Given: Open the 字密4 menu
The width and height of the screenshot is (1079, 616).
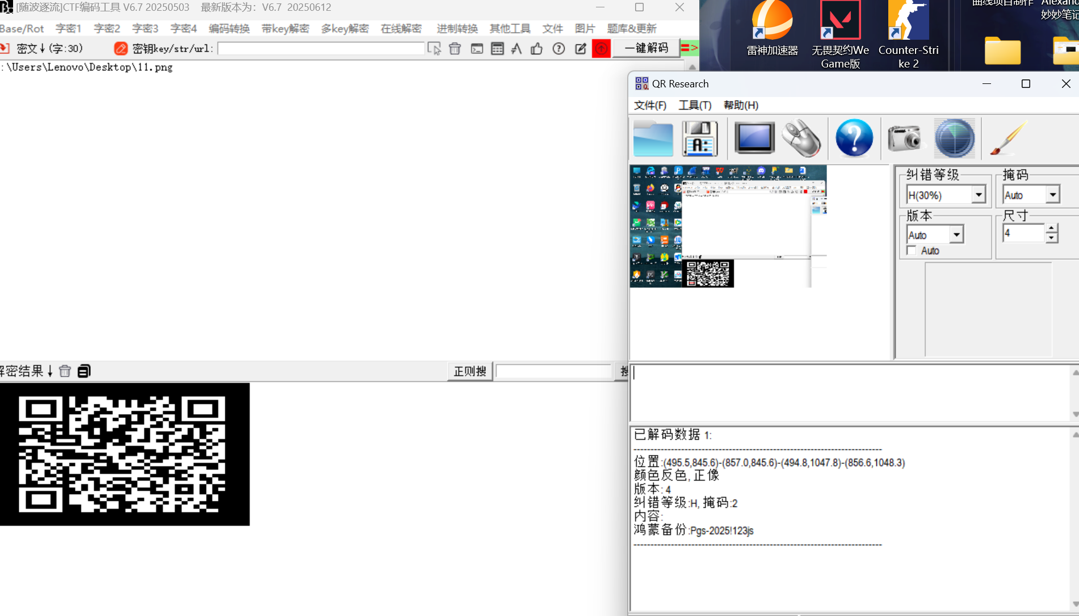Looking at the screenshot, I should [x=184, y=28].
